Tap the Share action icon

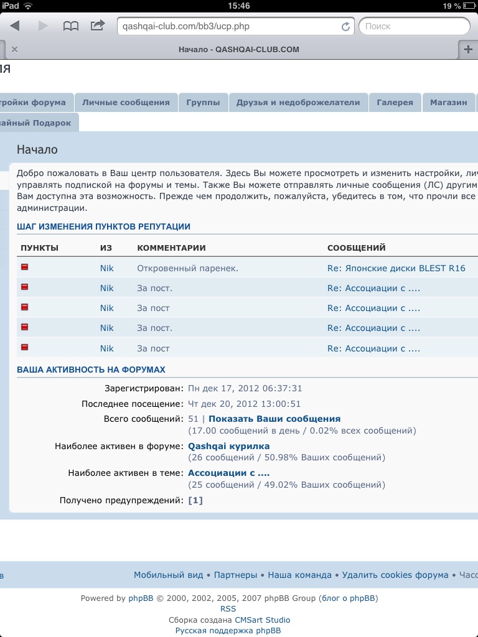pos(98,26)
